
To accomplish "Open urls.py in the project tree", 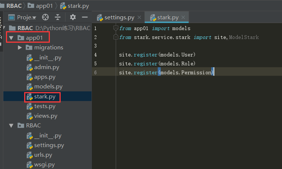I will pyautogui.click(x=43, y=155).
